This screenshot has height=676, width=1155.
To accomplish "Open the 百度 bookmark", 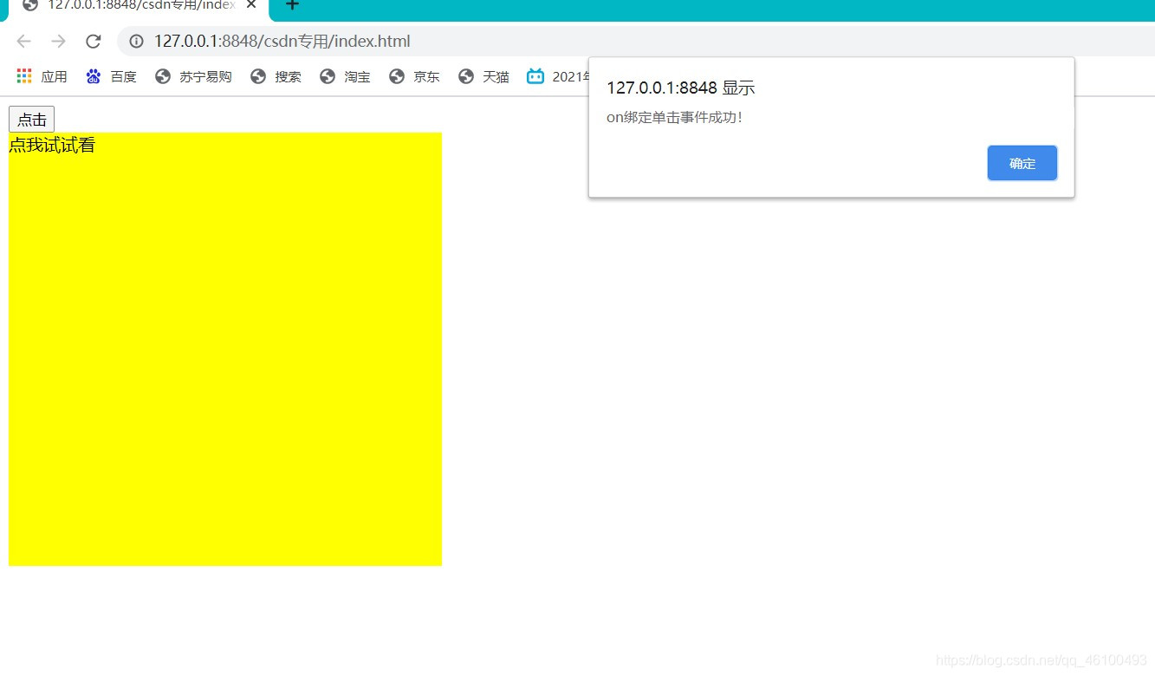I will tap(112, 76).
